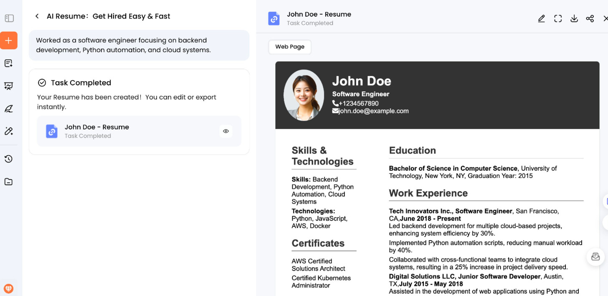The width and height of the screenshot is (608, 296).
Task: Select the magic pen sidebar icon
Action: 9,131
